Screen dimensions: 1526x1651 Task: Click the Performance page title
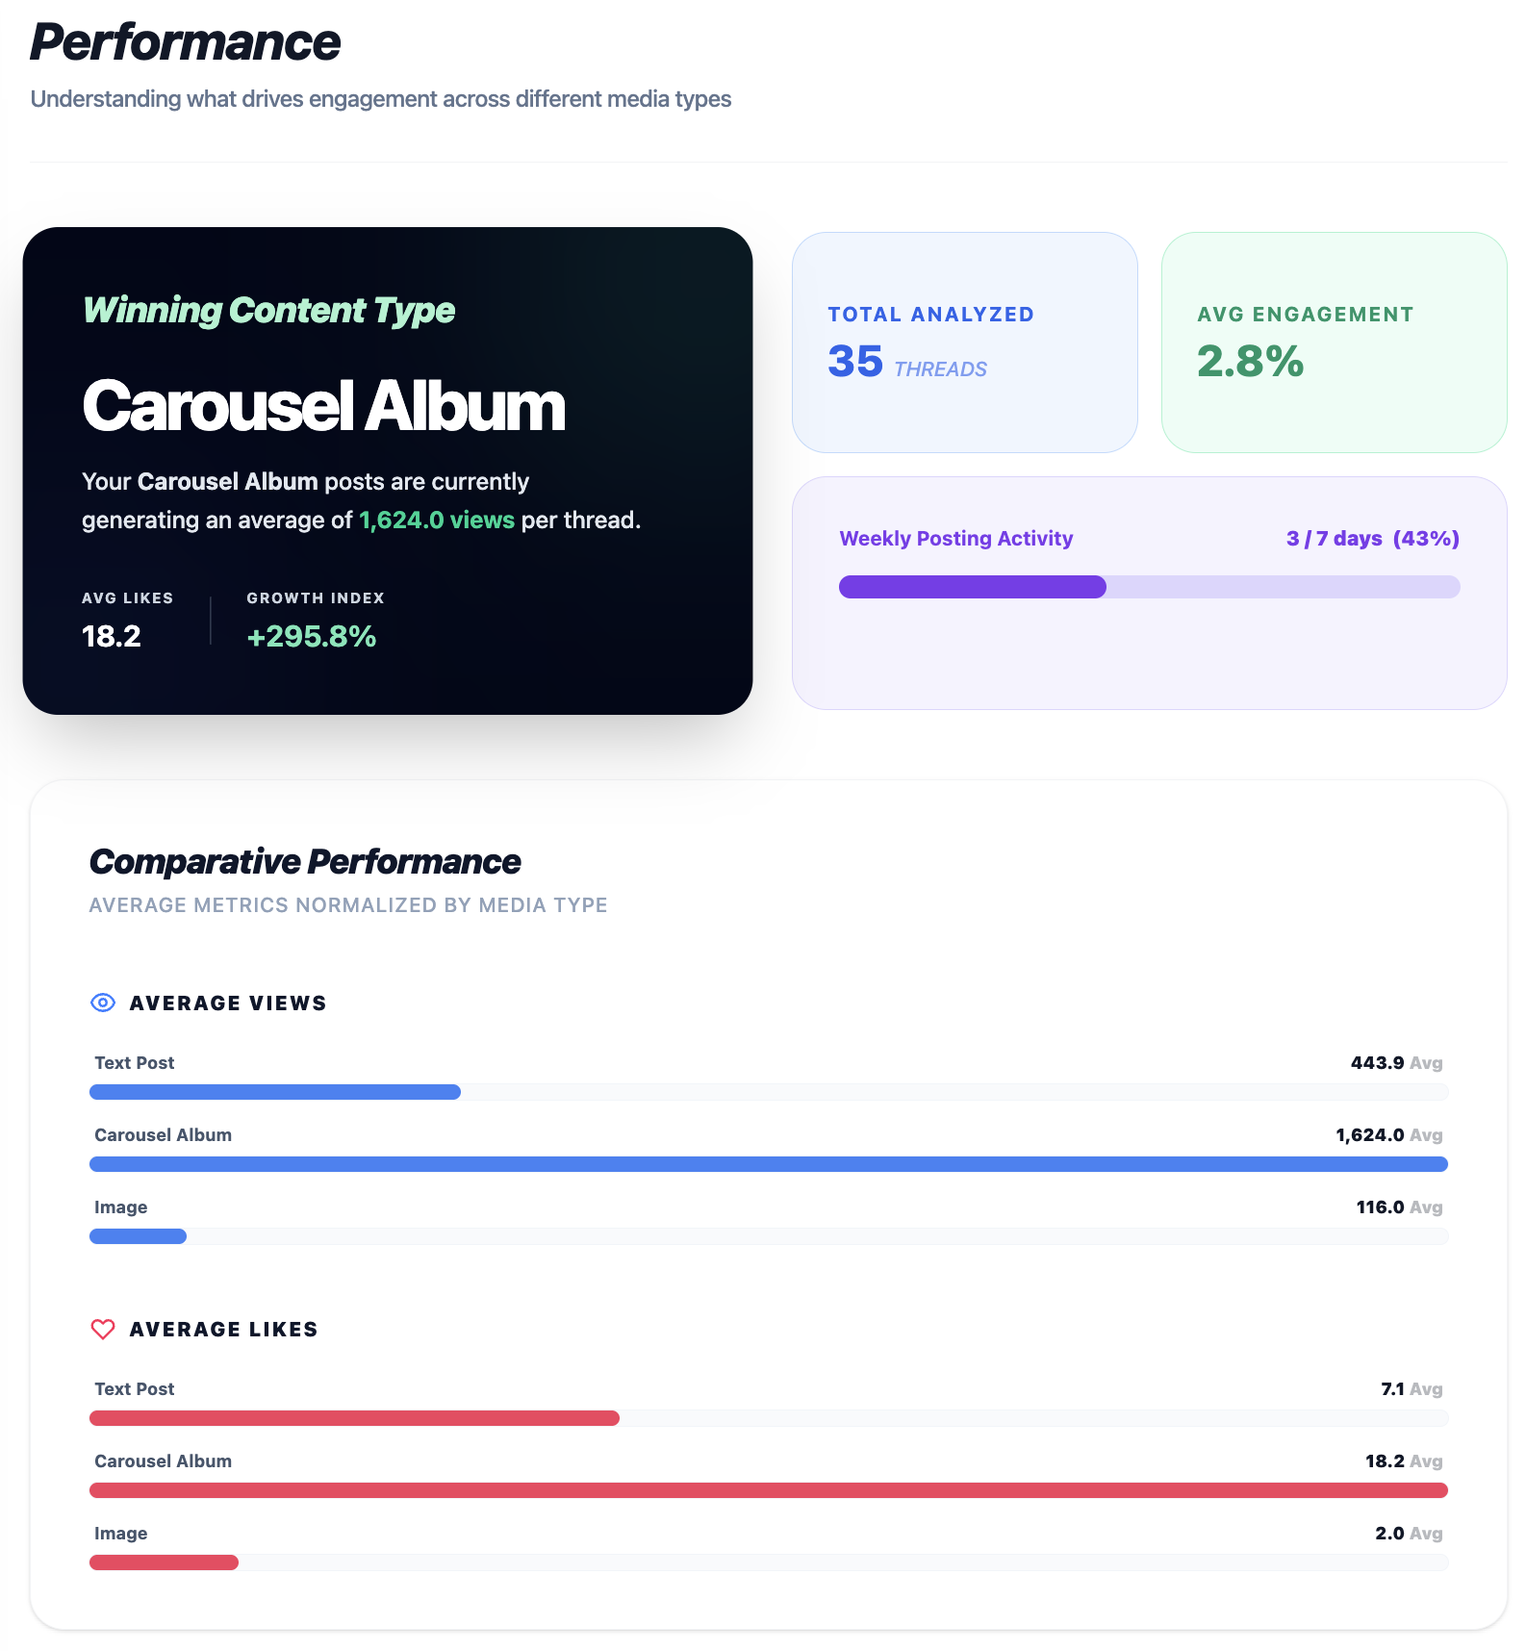[x=186, y=42]
